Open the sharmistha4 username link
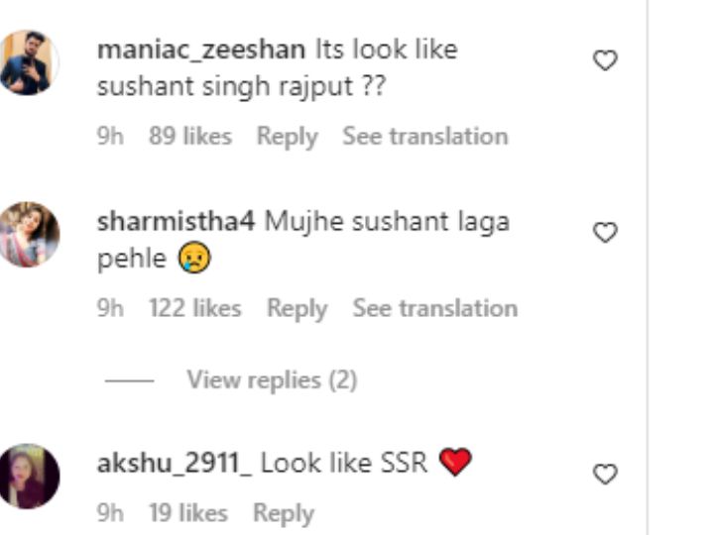The width and height of the screenshot is (714, 535). pyautogui.click(x=176, y=222)
